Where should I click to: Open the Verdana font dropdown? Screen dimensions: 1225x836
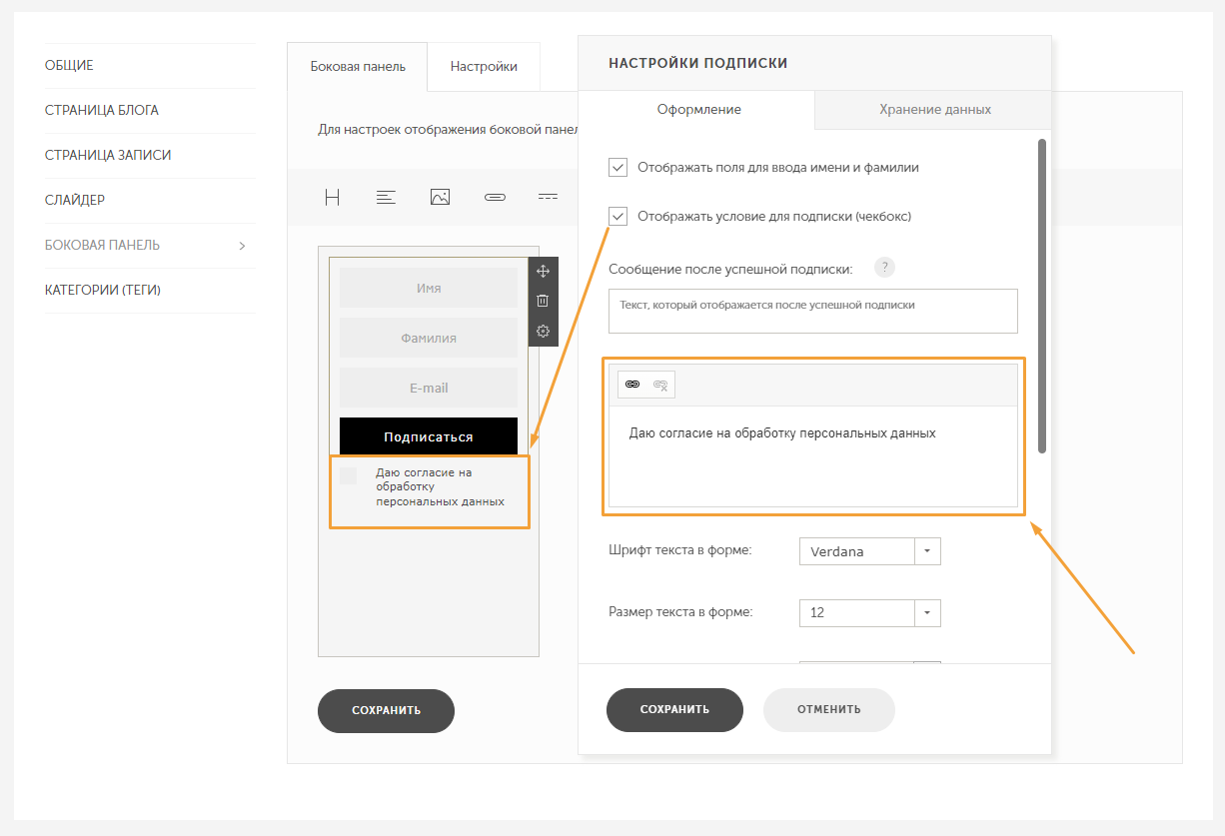click(869, 551)
